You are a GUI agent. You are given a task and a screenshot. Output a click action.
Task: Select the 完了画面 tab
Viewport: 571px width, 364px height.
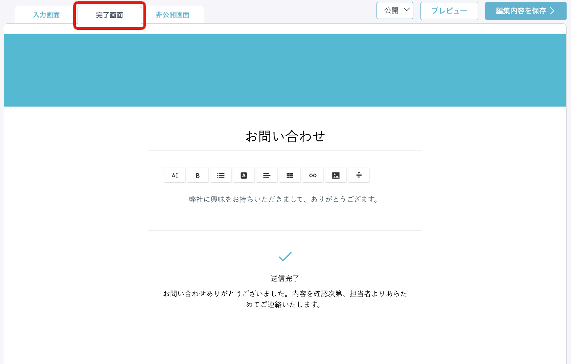(x=109, y=15)
